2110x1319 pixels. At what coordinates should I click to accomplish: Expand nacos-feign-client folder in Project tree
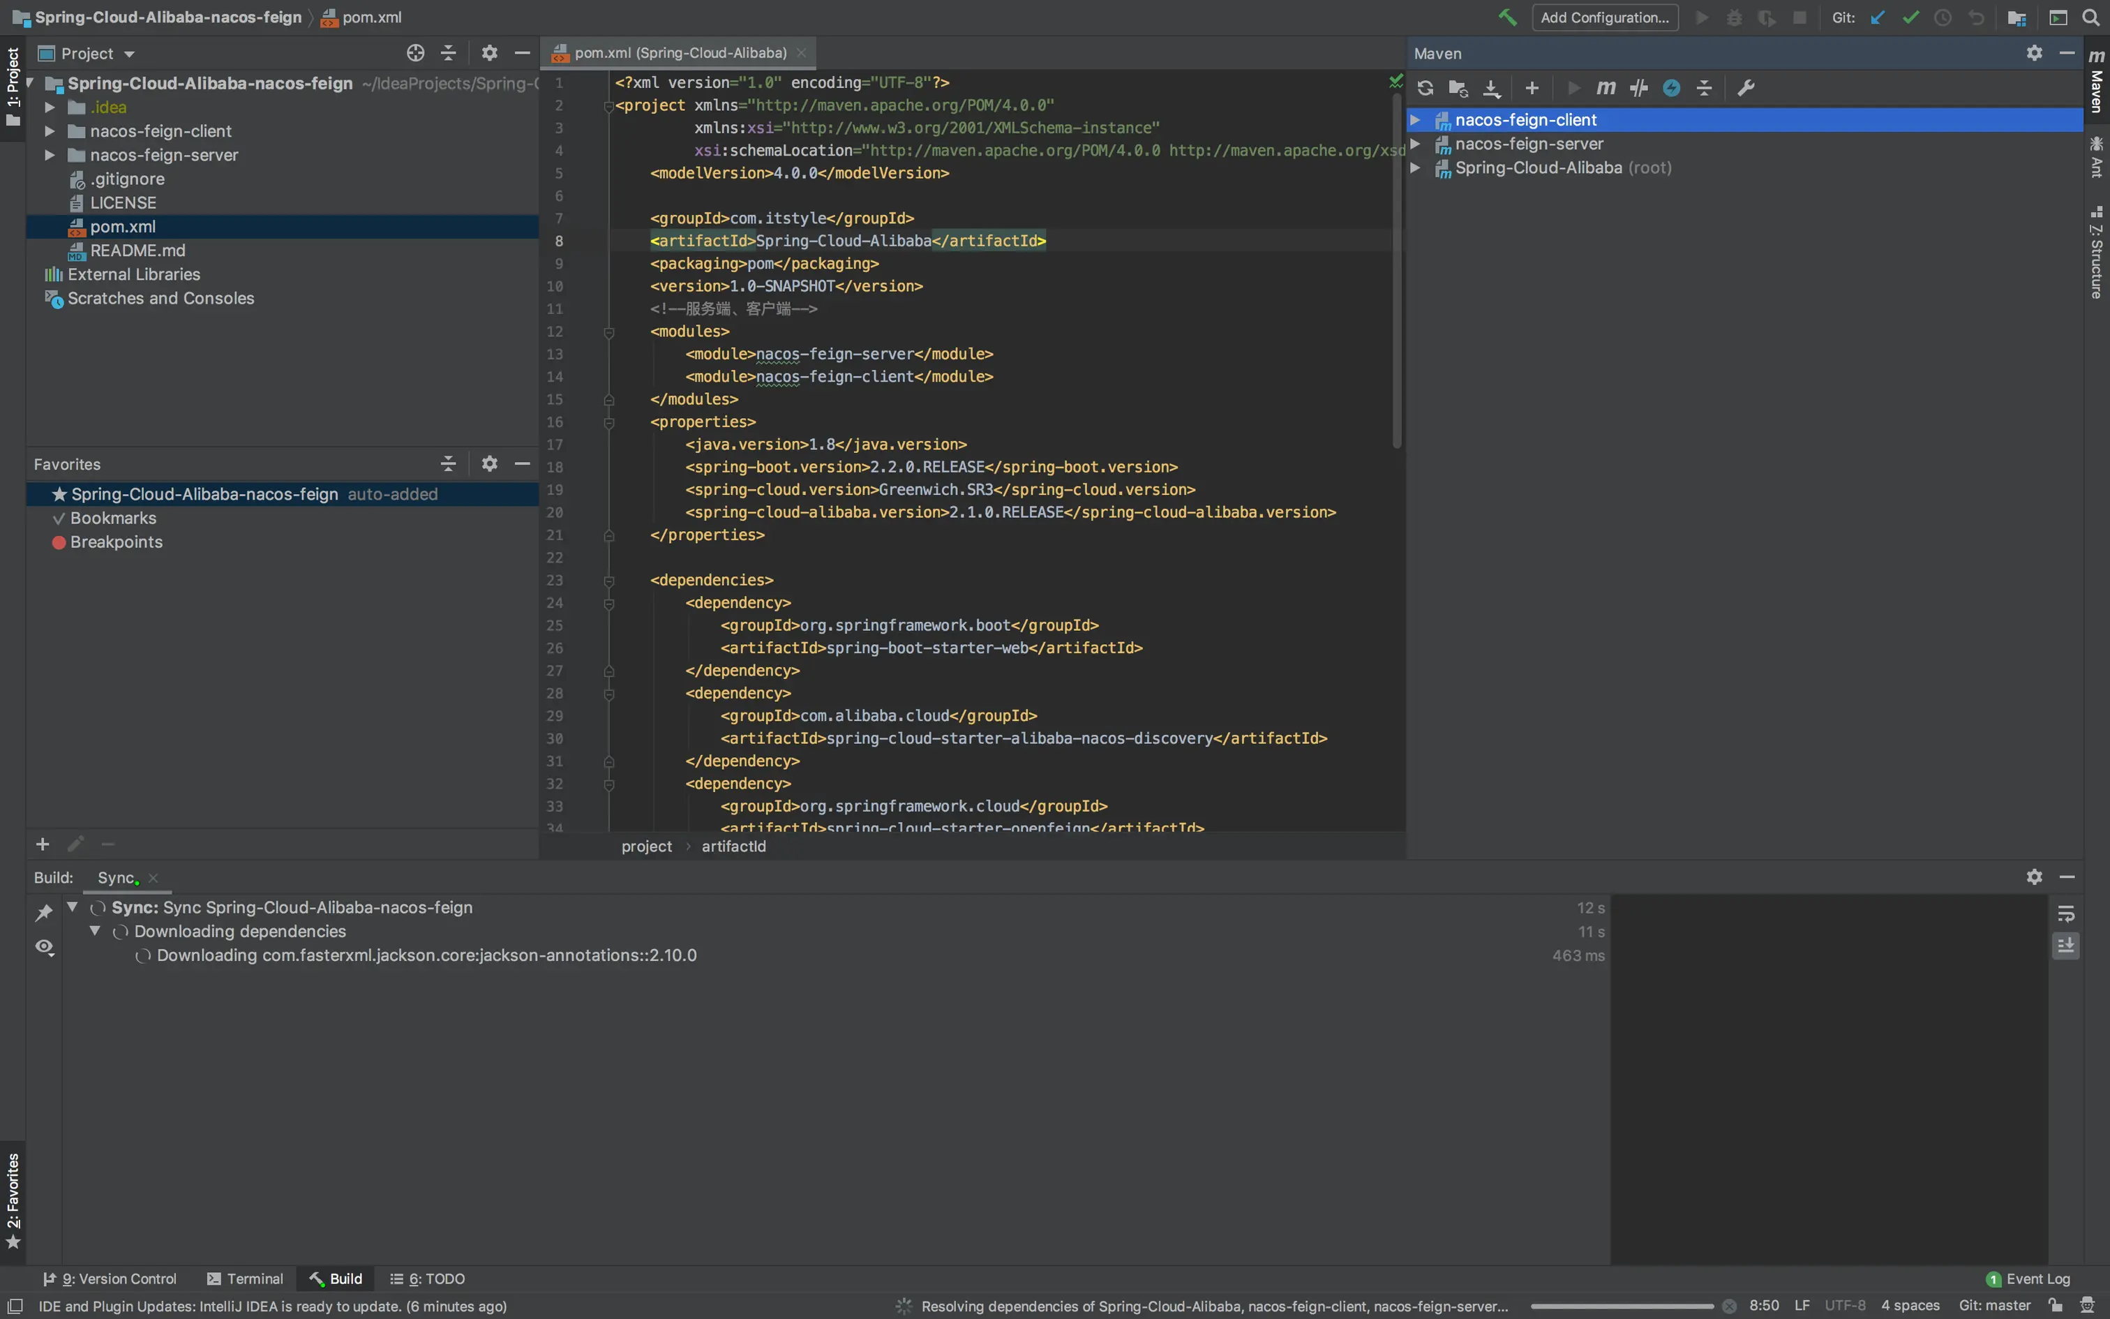(x=50, y=131)
